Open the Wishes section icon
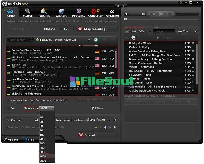 pyautogui.click(x=44, y=11)
